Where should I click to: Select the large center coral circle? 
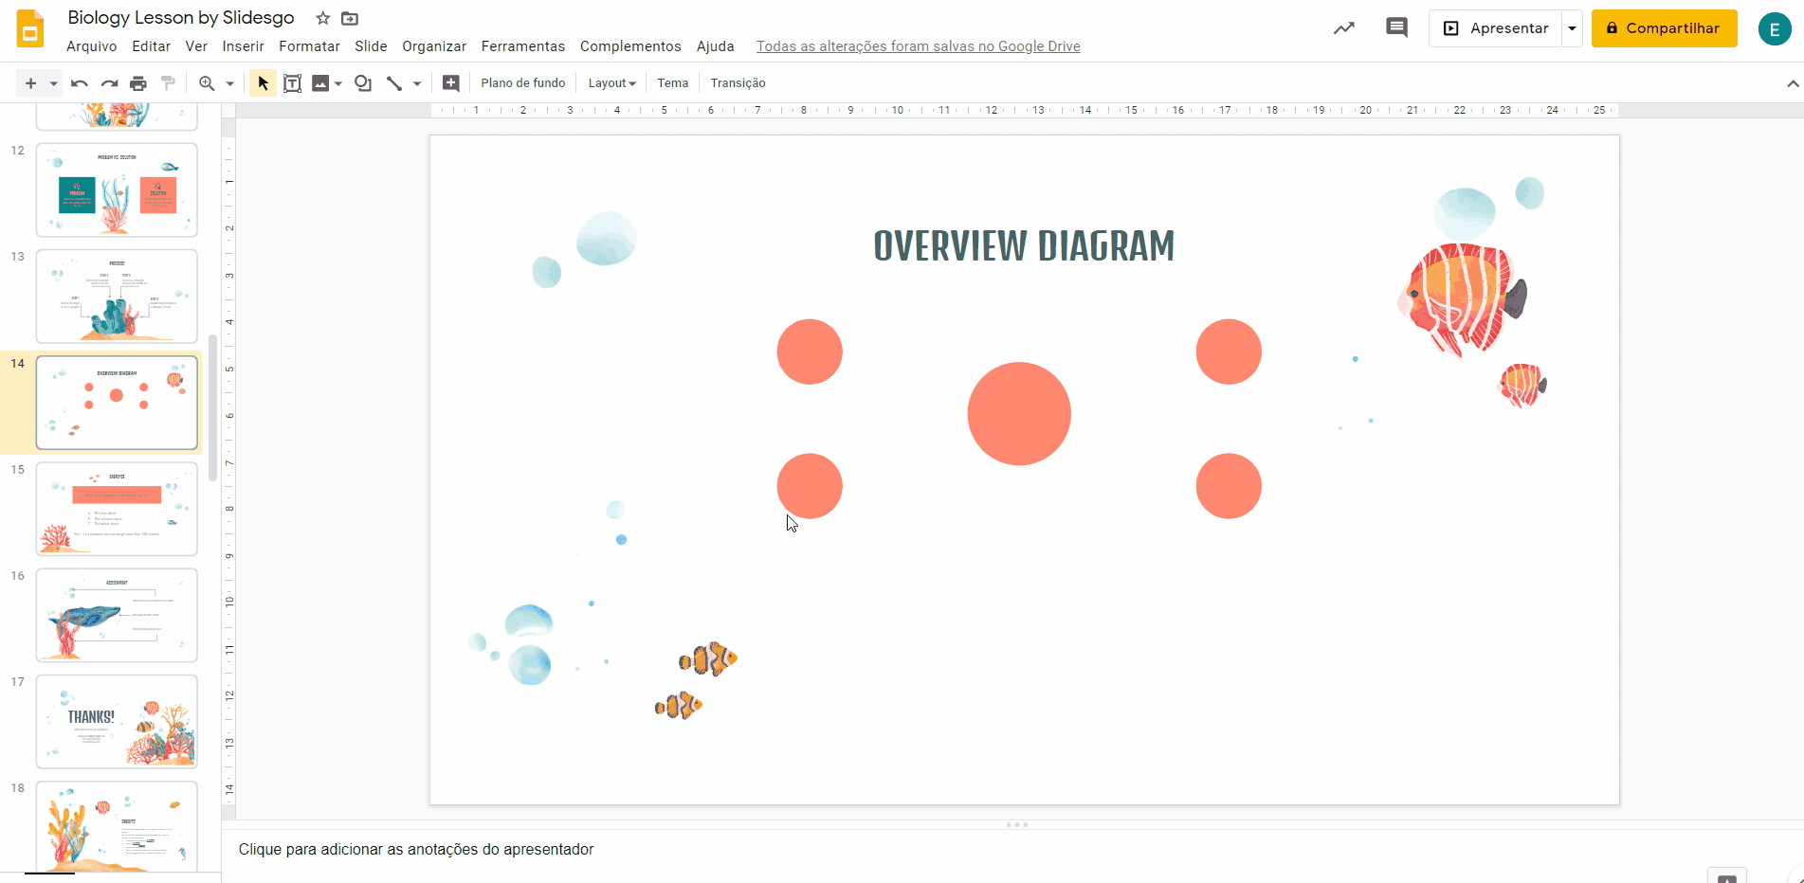tap(1019, 414)
